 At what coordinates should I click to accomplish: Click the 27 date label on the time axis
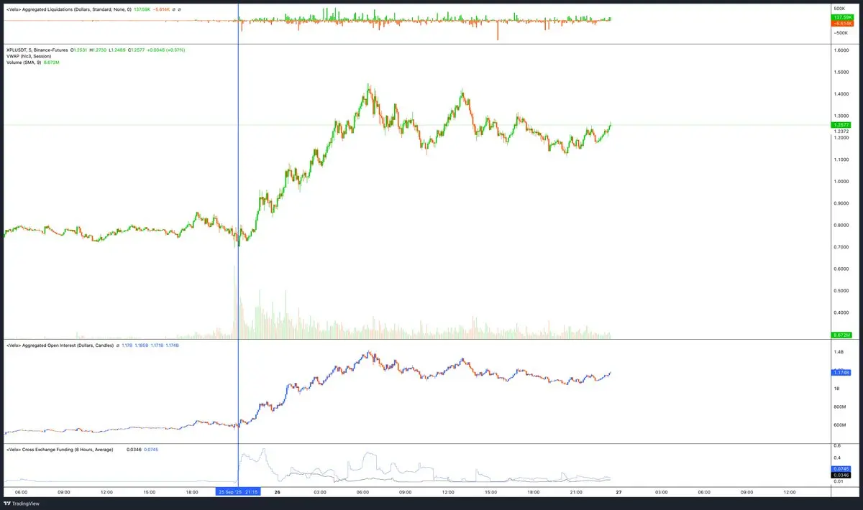pos(618,492)
